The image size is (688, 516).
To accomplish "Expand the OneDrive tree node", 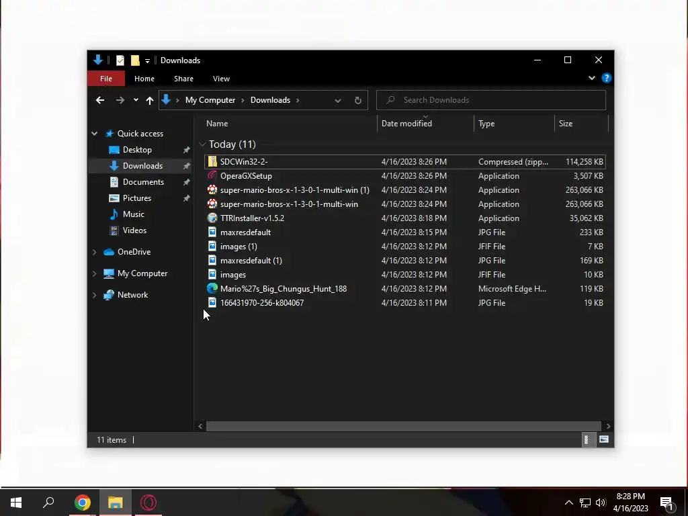I will coord(94,252).
